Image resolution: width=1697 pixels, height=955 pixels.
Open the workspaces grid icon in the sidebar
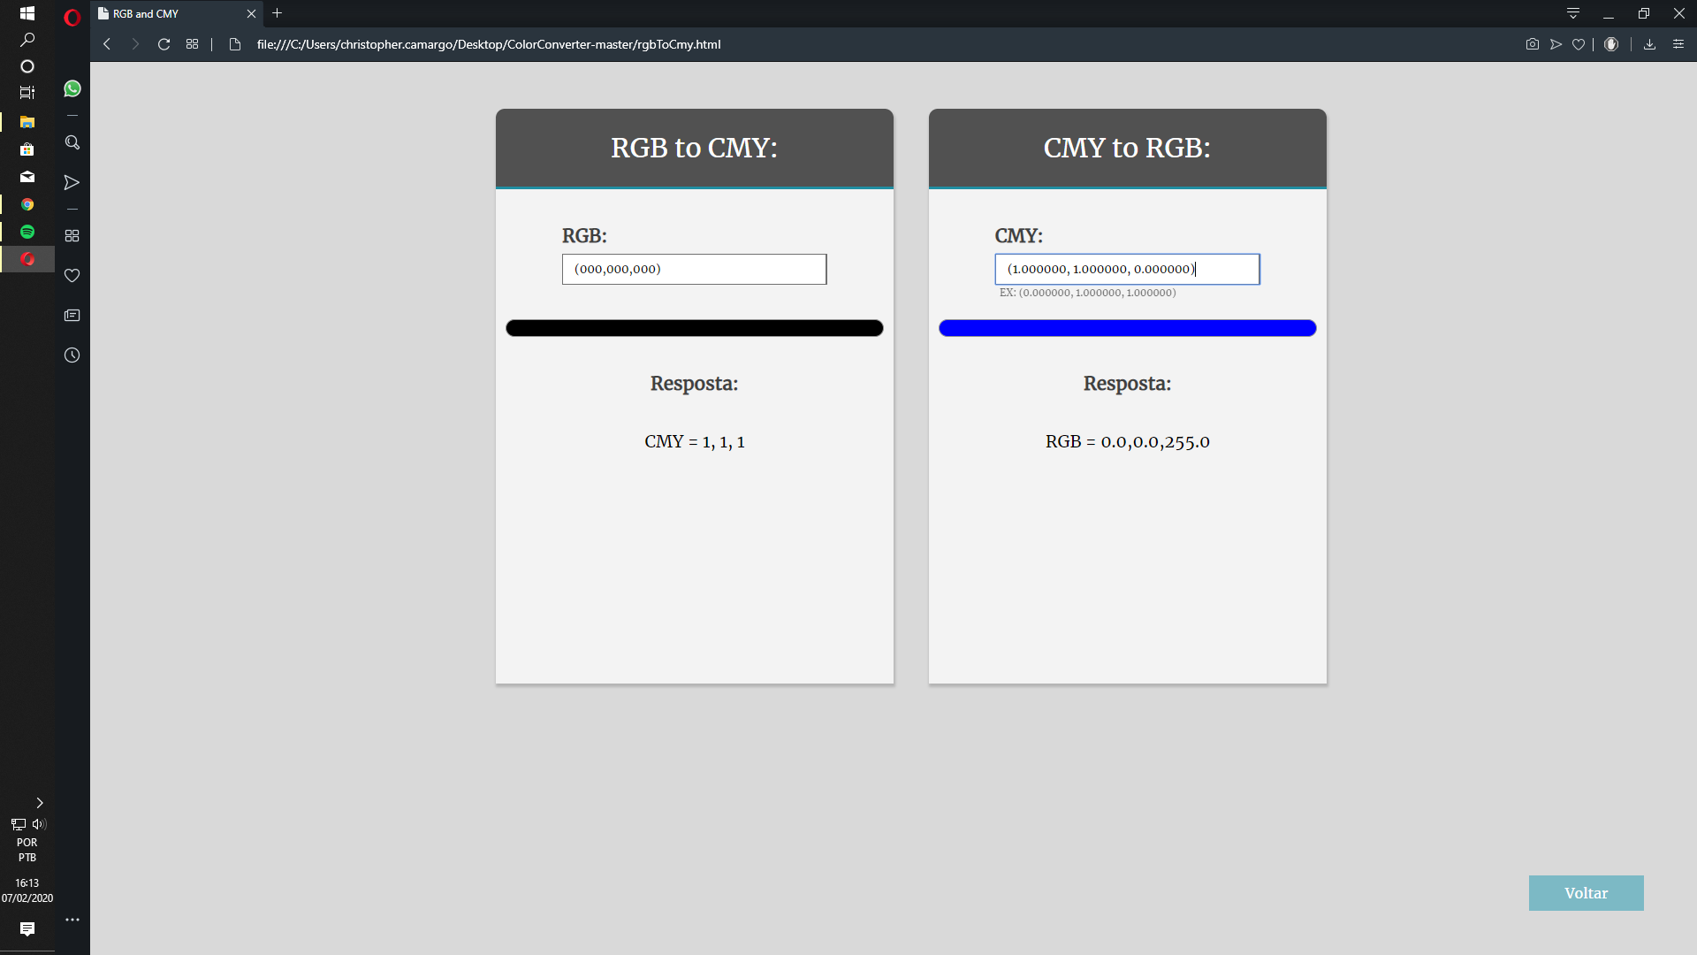pos(72,236)
